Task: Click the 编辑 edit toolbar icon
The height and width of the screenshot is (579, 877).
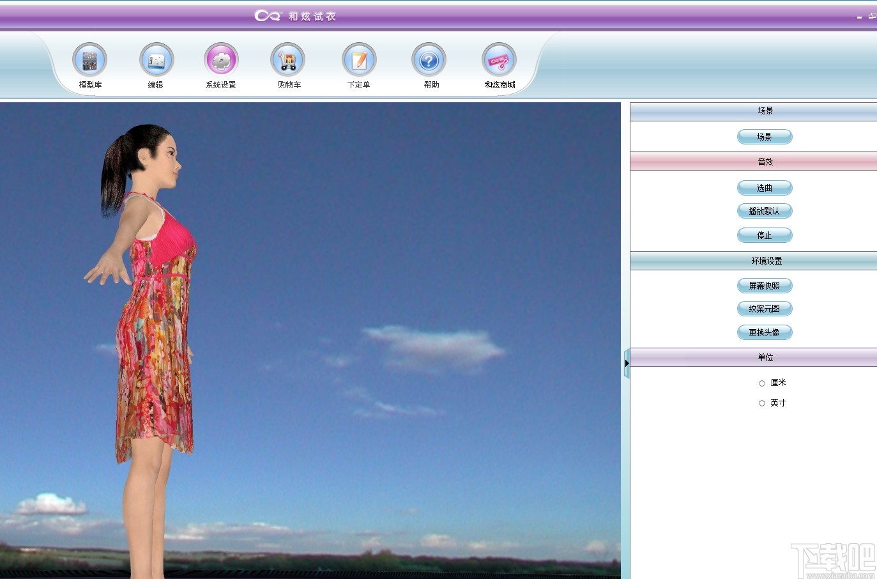Action: [x=156, y=60]
